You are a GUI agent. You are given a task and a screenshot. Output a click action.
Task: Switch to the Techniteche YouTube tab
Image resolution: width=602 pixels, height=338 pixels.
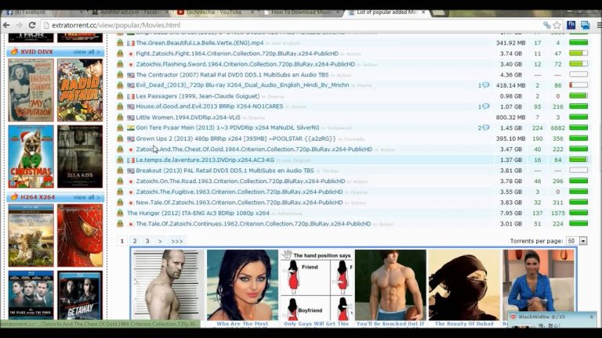click(215, 13)
